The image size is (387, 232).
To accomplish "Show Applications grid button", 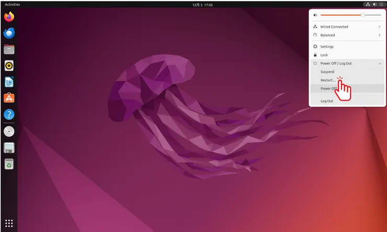I will click(x=9, y=223).
